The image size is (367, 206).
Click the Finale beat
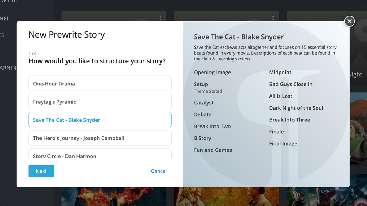pyautogui.click(x=276, y=132)
